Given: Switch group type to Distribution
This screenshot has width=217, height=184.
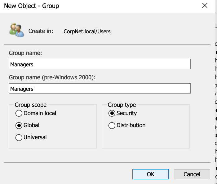Looking at the screenshot, I should coord(112,125).
